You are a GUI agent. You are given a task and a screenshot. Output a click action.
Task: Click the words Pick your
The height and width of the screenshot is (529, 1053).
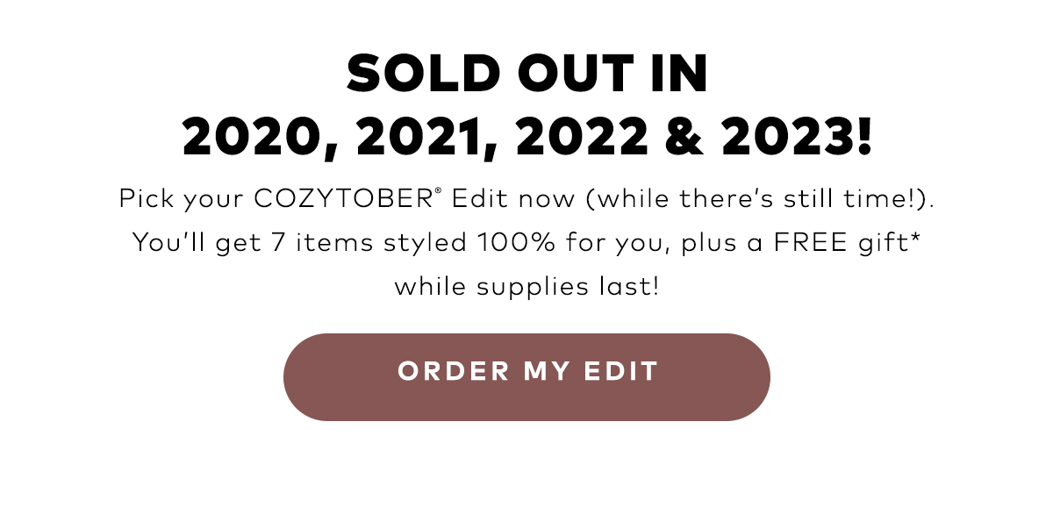click(182, 199)
